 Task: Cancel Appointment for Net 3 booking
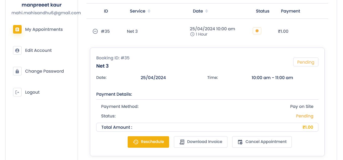coord(262,142)
